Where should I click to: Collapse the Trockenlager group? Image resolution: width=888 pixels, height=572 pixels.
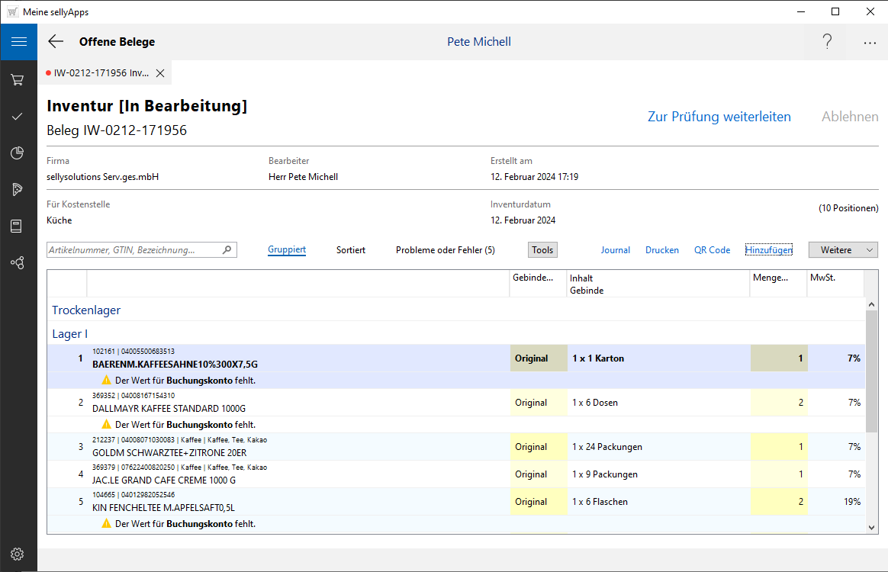[86, 310]
